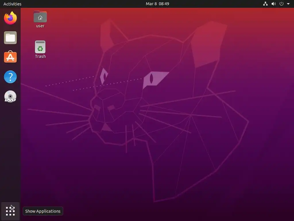This screenshot has width=294, height=221.
Task: Open the Activities overview
Action: pyautogui.click(x=12, y=4)
